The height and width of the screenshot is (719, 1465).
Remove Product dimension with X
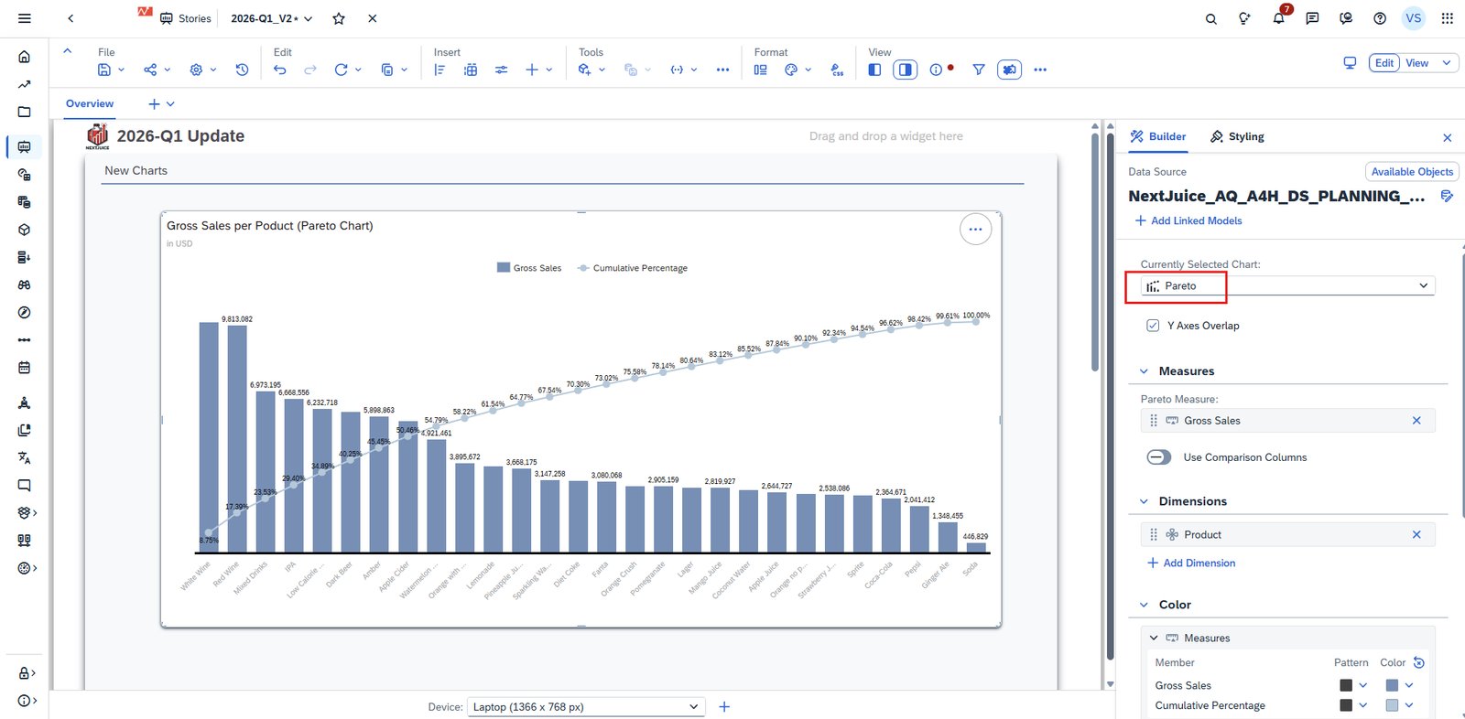(1416, 534)
